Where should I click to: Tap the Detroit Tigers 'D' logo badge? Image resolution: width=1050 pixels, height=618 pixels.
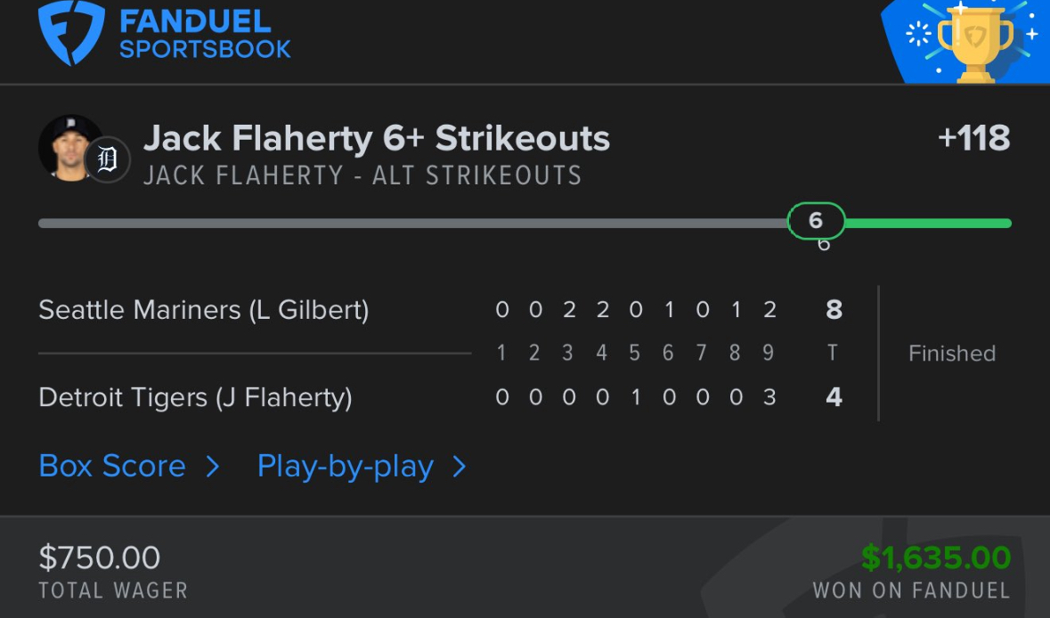click(108, 160)
